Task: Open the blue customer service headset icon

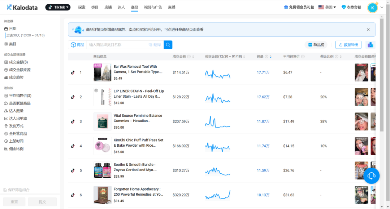Action: pyautogui.click(x=371, y=175)
